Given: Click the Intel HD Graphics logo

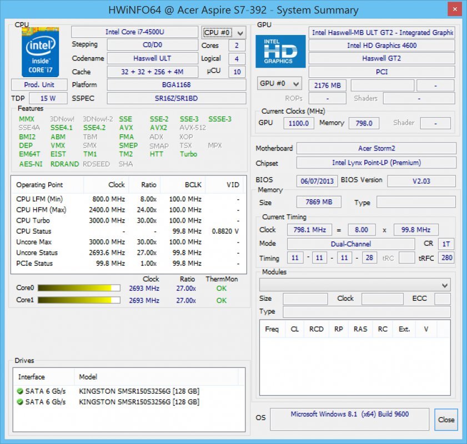Looking at the screenshot, I should [280, 52].
